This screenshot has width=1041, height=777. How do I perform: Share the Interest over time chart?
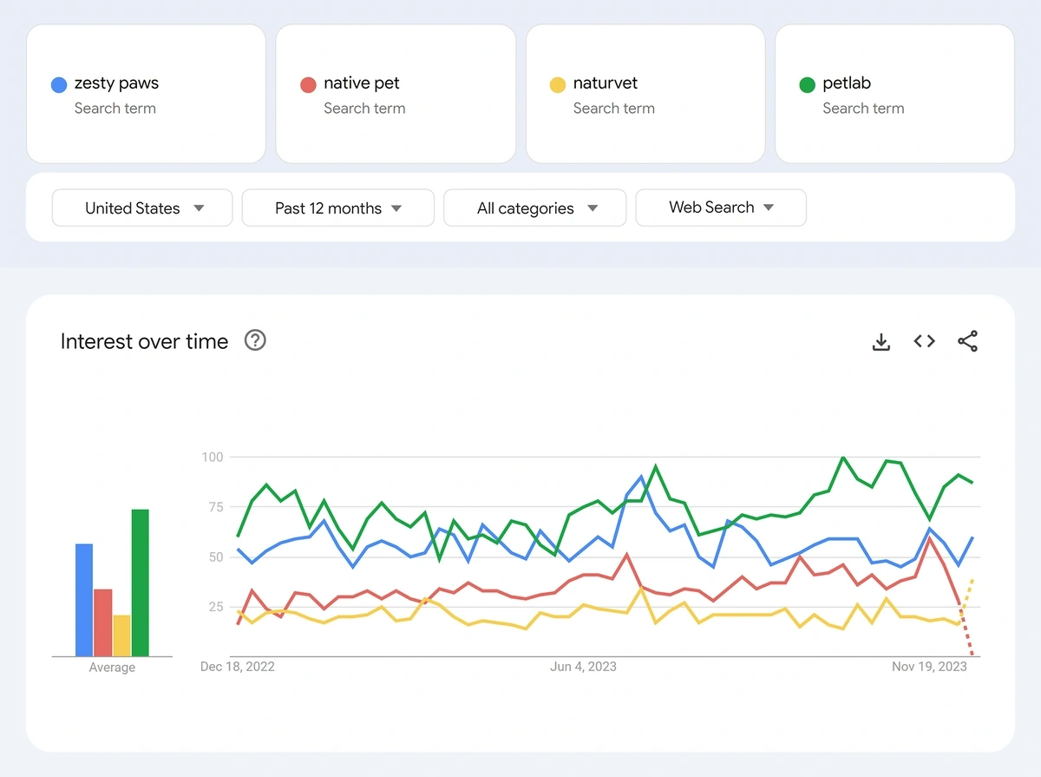pos(967,341)
